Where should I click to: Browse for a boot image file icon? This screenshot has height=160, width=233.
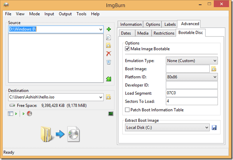[x=214, y=69]
